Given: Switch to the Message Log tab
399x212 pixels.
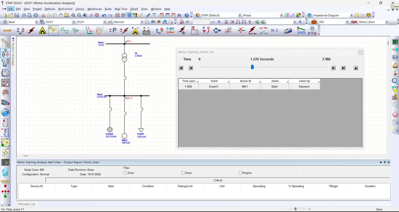Looking at the screenshot, I should 26,204.
